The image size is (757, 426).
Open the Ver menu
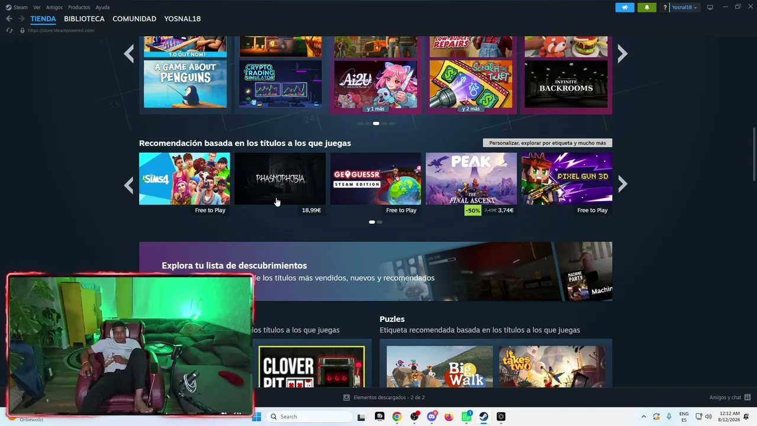click(x=37, y=7)
